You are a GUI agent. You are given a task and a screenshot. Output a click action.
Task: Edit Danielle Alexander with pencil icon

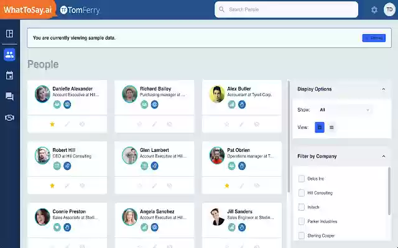pos(67,124)
